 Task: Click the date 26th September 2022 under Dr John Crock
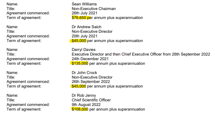tap(91, 82)
